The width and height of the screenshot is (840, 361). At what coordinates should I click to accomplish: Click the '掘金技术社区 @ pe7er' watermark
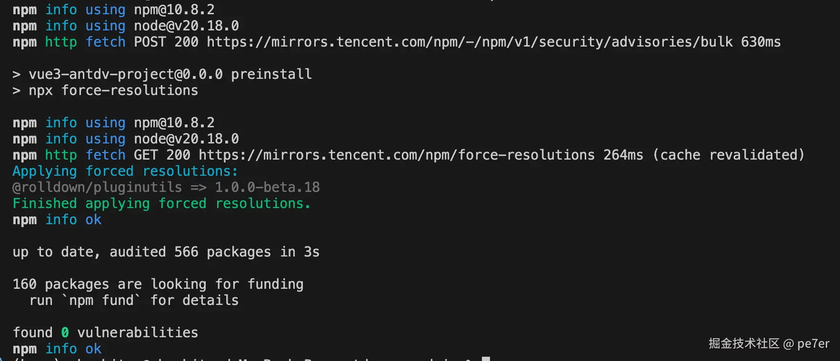tap(769, 343)
